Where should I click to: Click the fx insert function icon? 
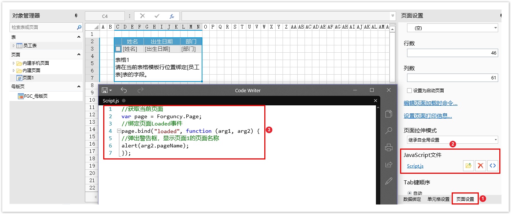pyautogui.click(x=172, y=16)
